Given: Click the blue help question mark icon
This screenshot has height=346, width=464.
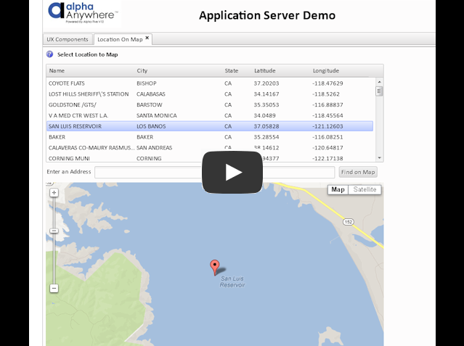Looking at the screenshot, I should 49,54.
